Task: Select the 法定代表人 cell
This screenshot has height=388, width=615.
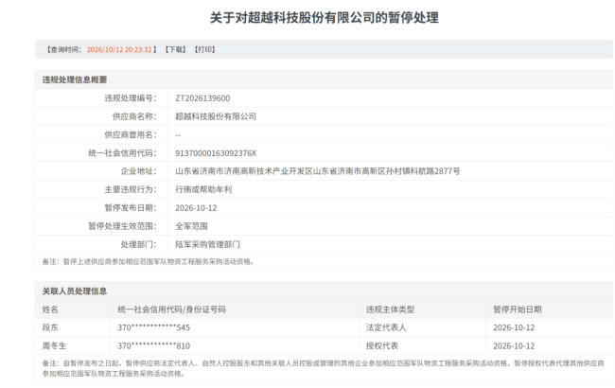Action: tap(386, 327)
